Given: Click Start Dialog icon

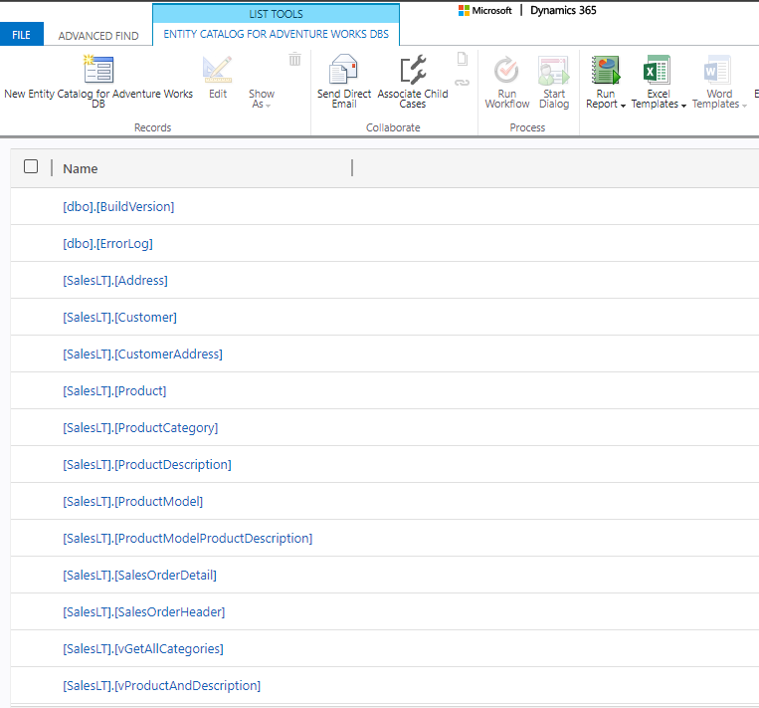Looking at the screenshot, I should point(554,70).
